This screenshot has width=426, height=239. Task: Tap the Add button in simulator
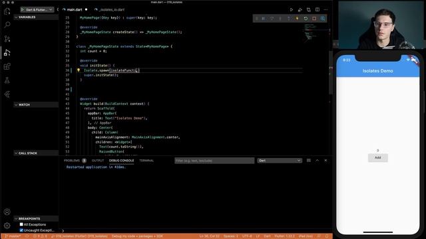click(x=377, y=158)
